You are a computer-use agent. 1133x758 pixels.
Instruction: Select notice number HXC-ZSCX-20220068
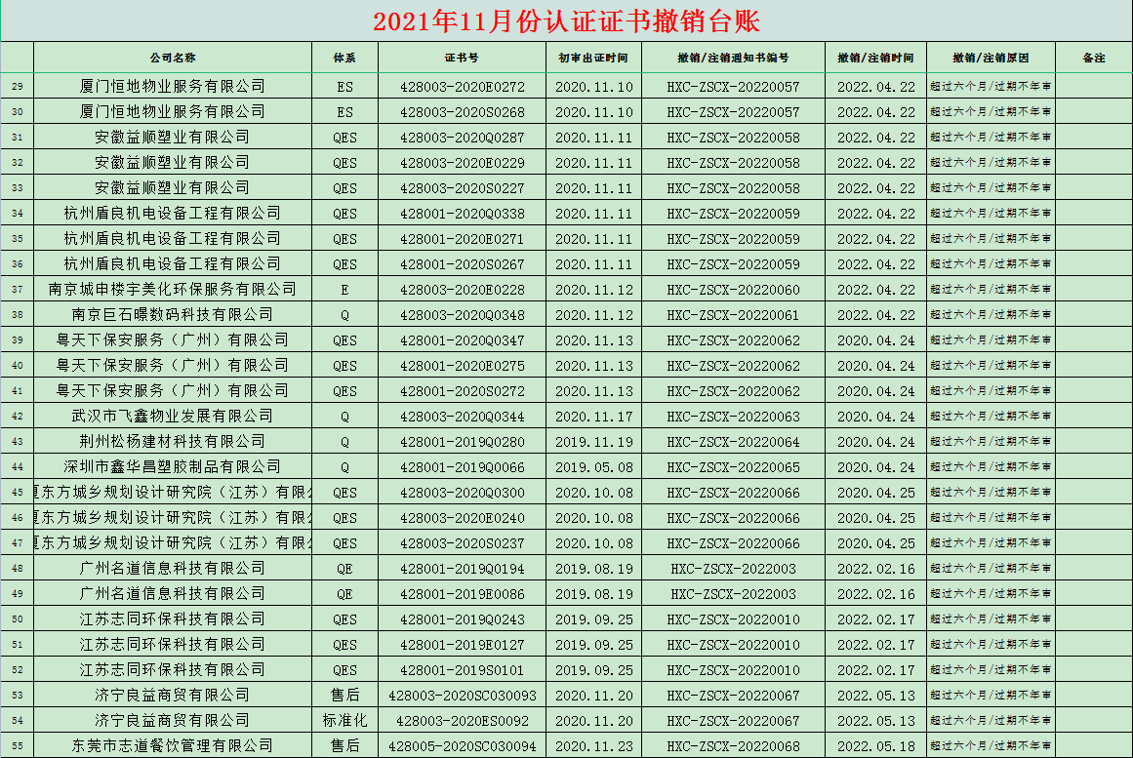(732, 746)
